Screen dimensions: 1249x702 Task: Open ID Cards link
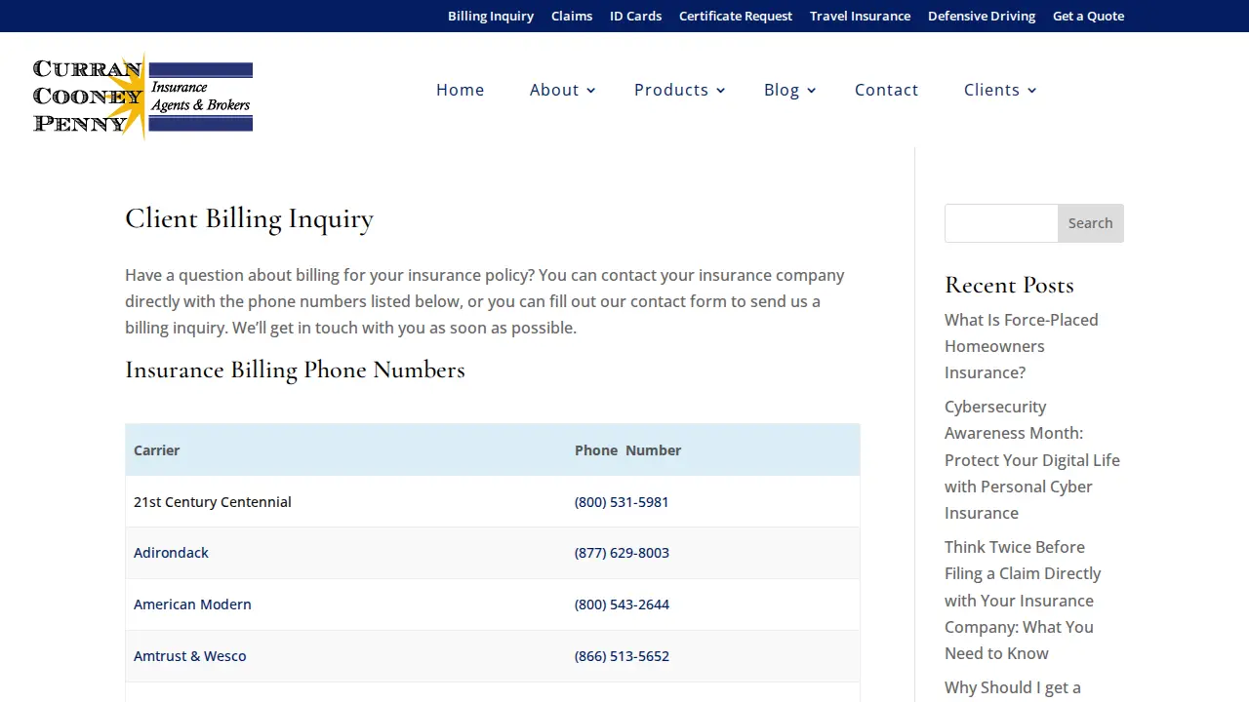click(x=635, y=16)
